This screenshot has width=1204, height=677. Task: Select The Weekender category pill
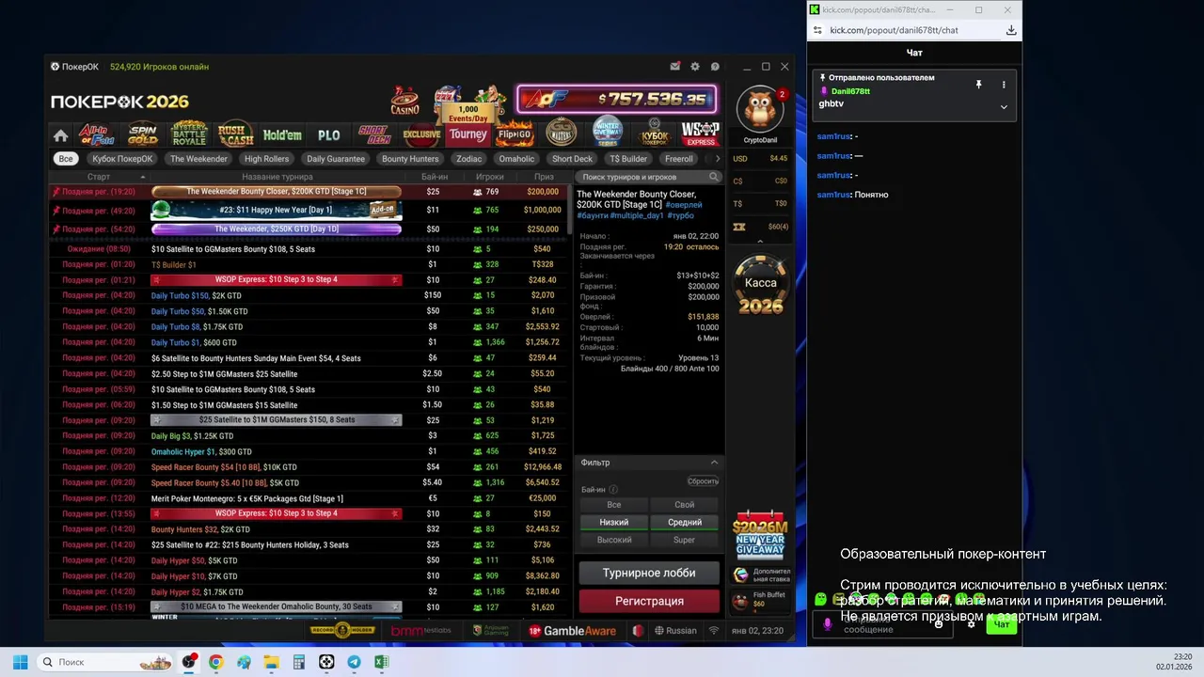point(198,159)
